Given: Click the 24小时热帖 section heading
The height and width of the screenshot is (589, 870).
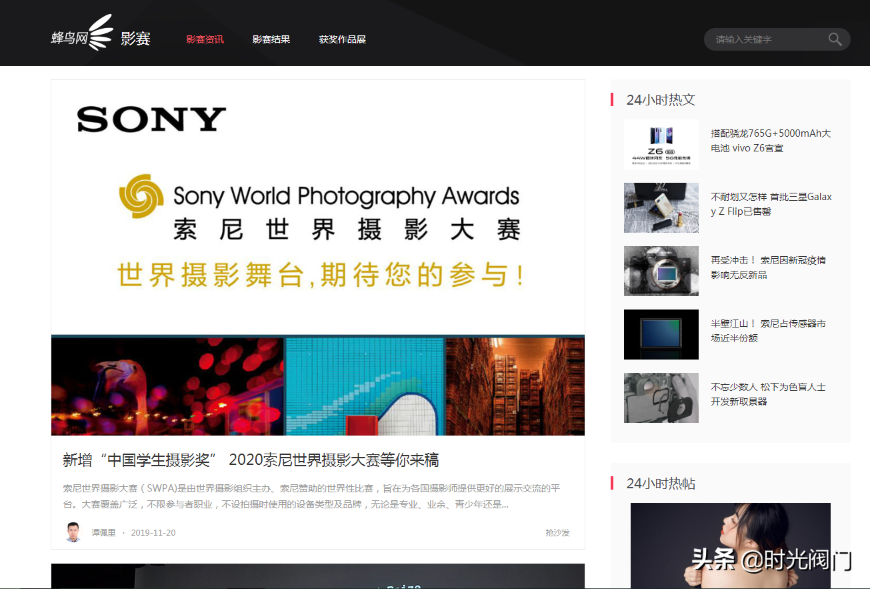Looking at the screenshot, I should (661, 484).
